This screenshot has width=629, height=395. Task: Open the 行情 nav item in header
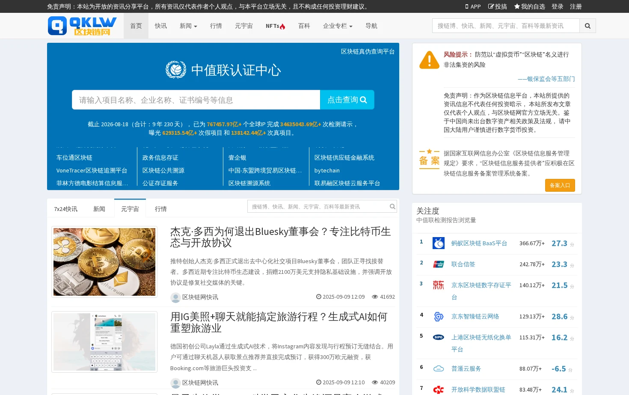[x=216, y=26]
